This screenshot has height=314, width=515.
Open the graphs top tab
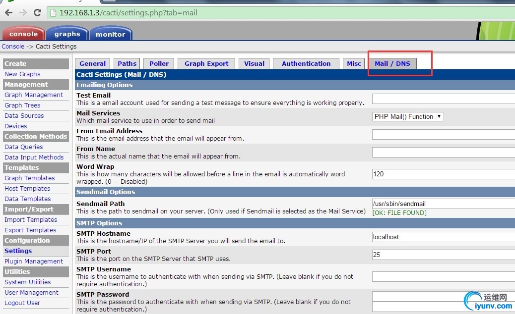tap(67, 34)
